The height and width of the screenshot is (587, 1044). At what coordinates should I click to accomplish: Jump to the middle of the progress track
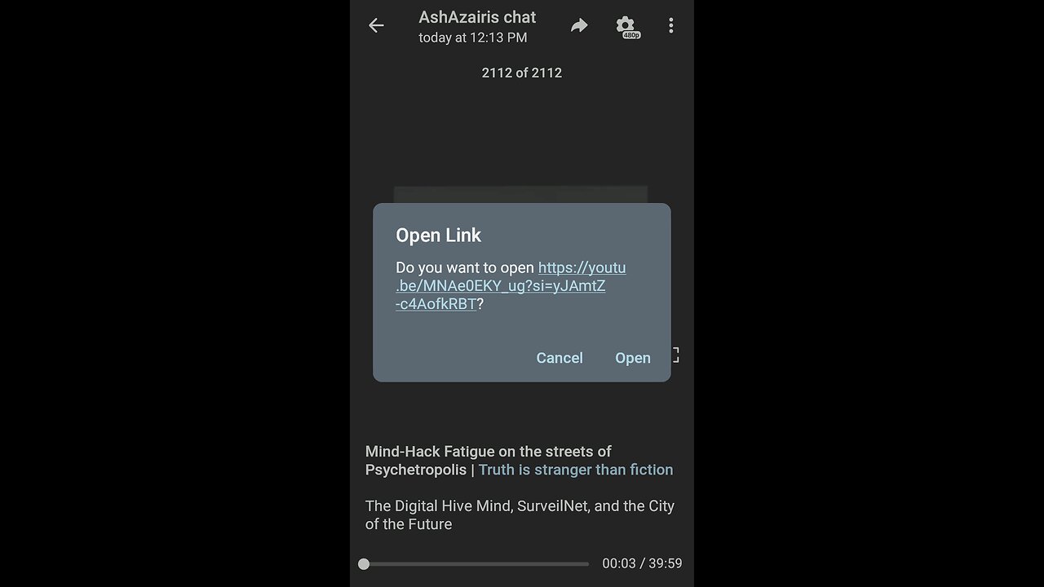pos(476,563)
